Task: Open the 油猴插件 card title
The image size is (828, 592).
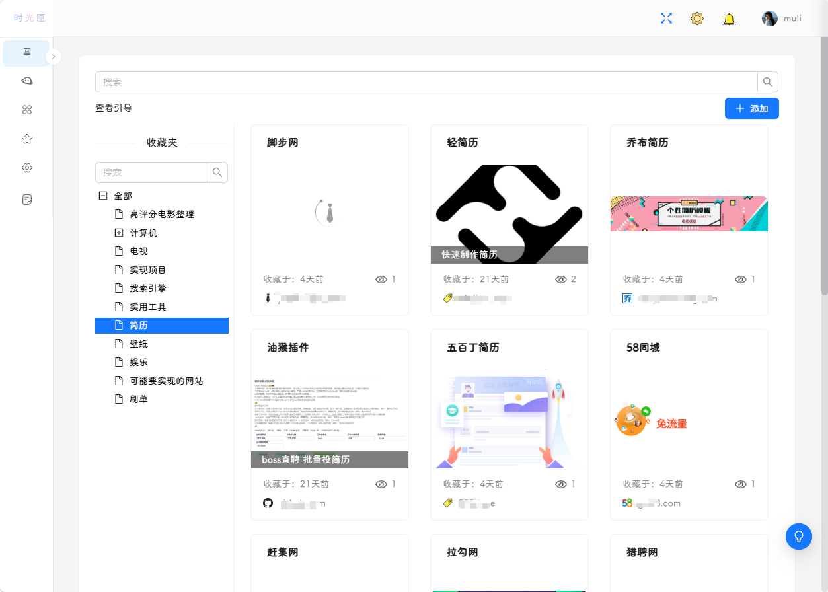Action: click(x=288, y=348)
